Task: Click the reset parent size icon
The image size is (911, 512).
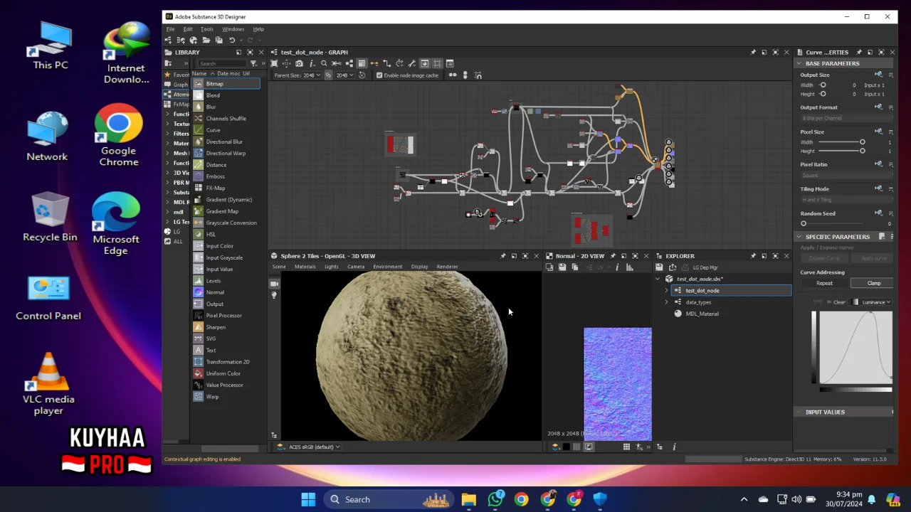Action: 362,75
